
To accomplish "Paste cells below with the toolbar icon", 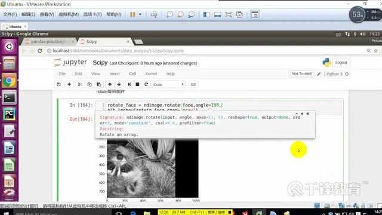I will (98, 84).
